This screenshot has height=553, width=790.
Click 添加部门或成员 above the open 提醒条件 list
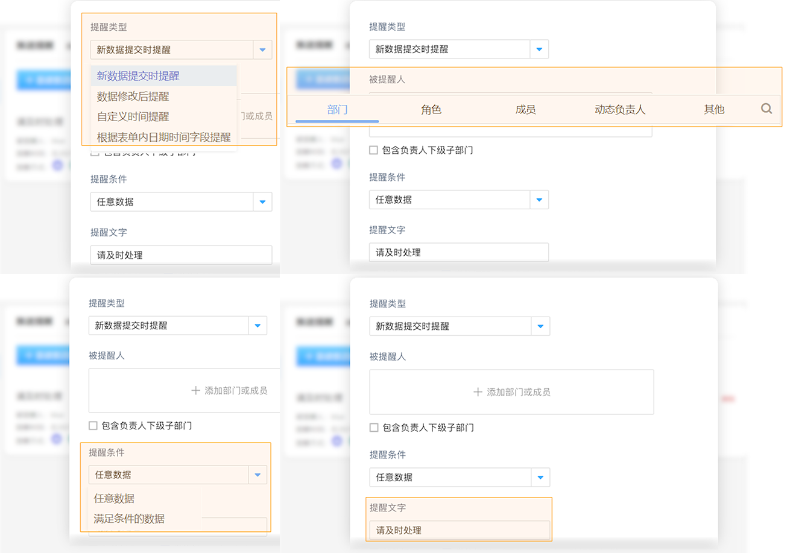[x=229, y=391]
